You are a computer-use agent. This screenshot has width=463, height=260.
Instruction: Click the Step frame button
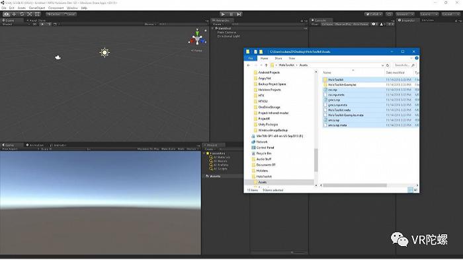pos(239,14)
